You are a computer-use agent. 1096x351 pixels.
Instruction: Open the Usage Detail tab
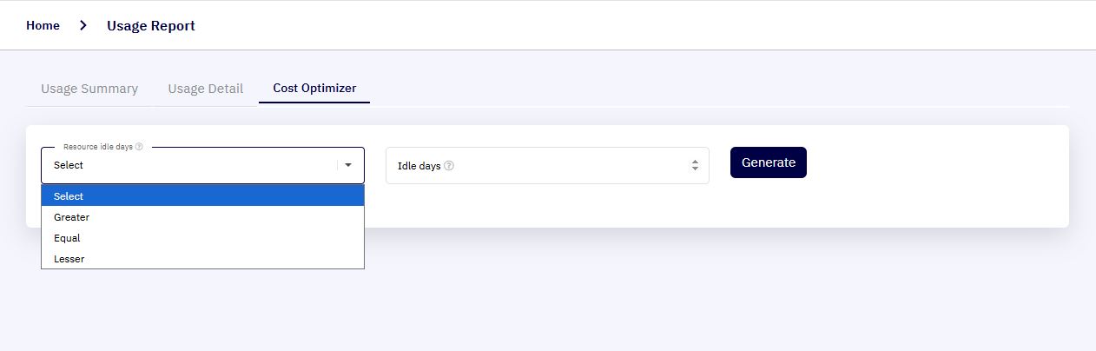[x=205, y=89]
